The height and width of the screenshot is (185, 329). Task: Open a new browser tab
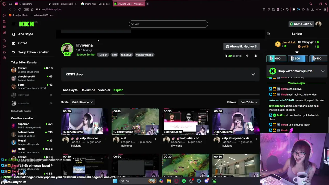tap(147, 4)
